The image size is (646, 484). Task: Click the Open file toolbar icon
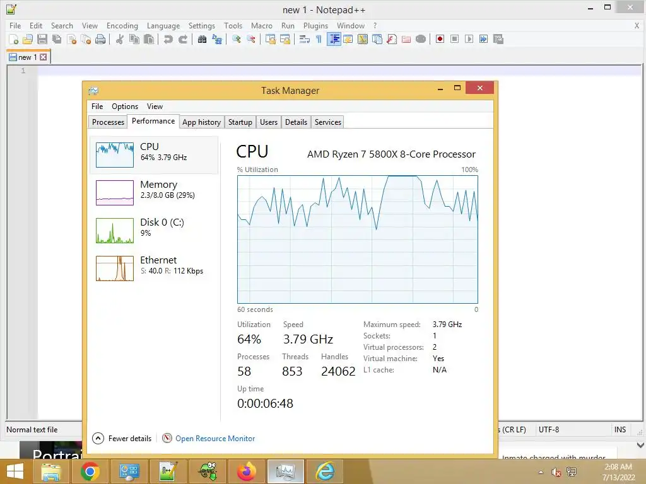pos(28,39)
